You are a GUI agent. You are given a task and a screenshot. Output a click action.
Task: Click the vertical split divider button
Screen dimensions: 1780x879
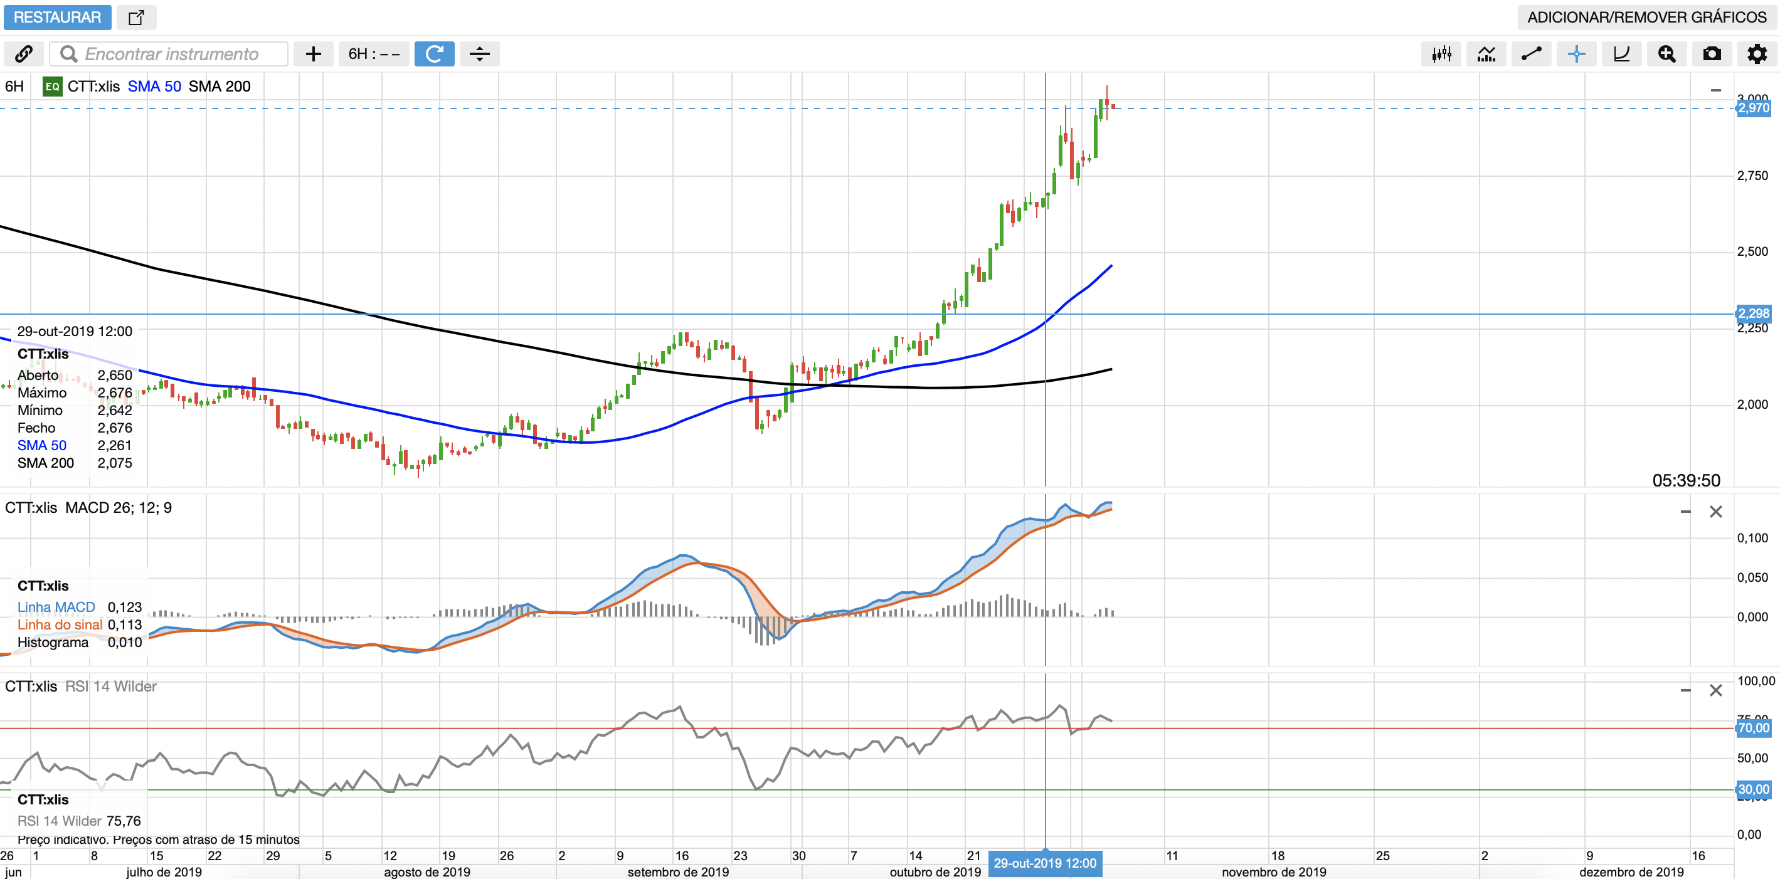click(480, 54)
